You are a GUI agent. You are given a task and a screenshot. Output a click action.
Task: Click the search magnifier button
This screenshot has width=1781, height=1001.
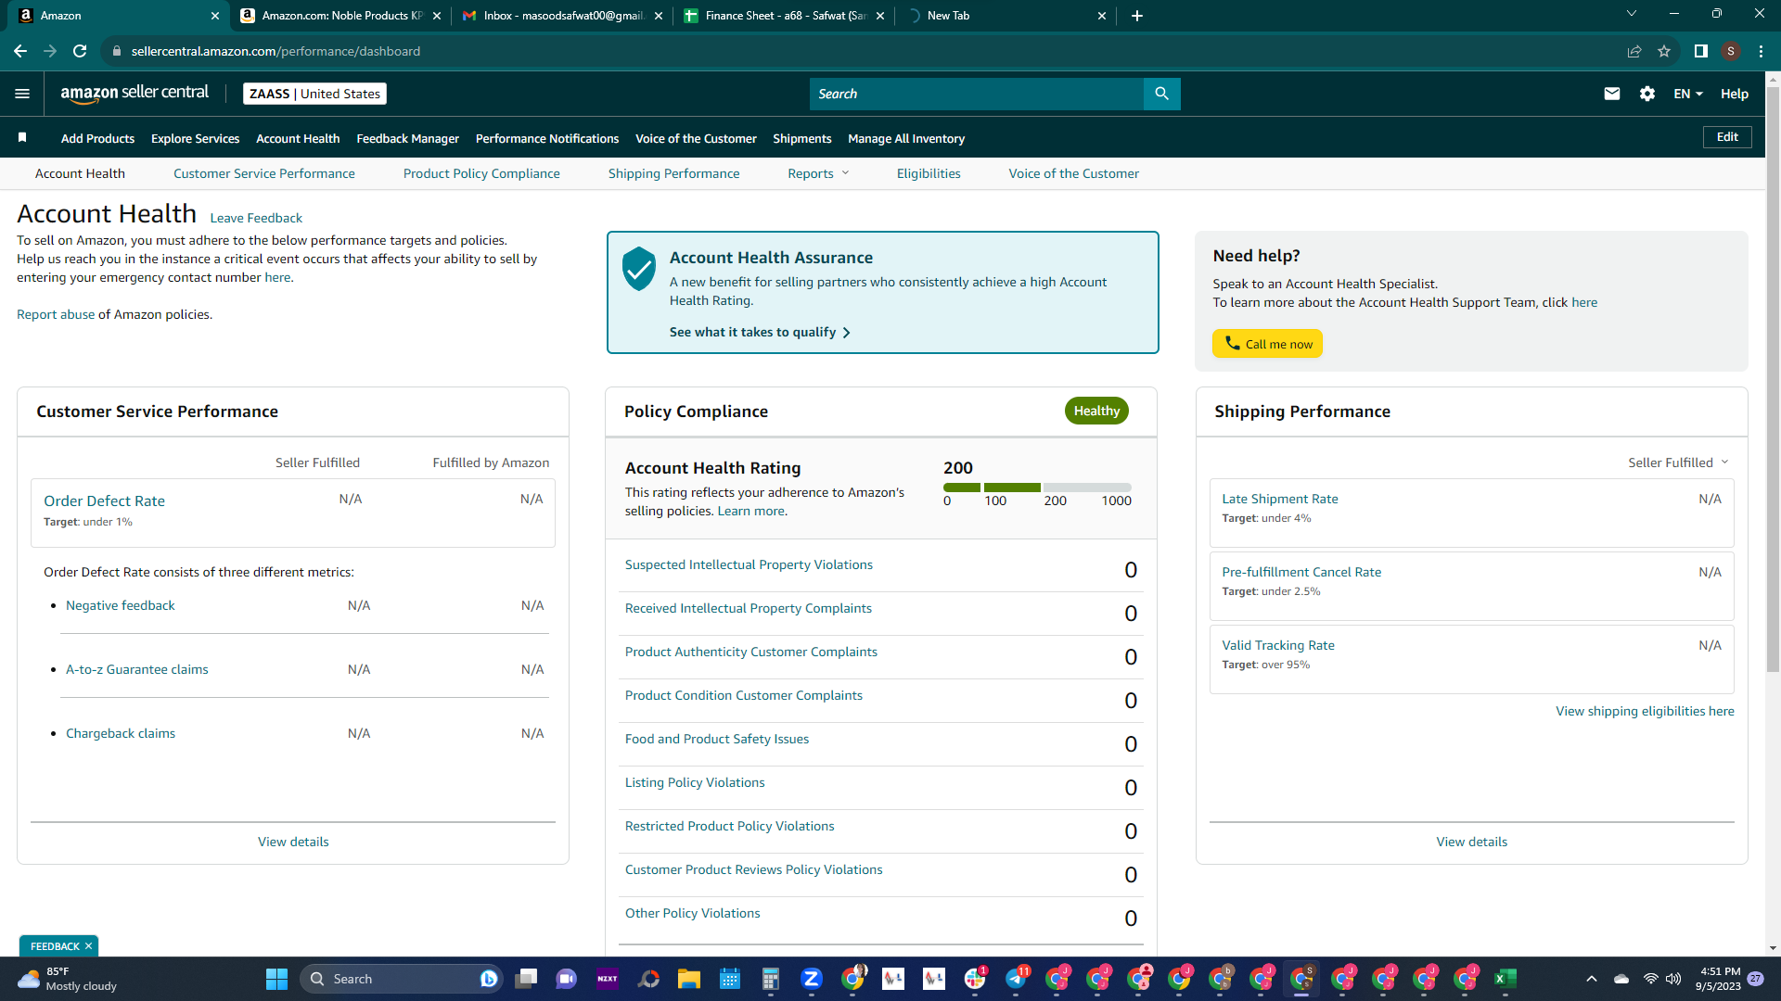tap(1161, 94)
